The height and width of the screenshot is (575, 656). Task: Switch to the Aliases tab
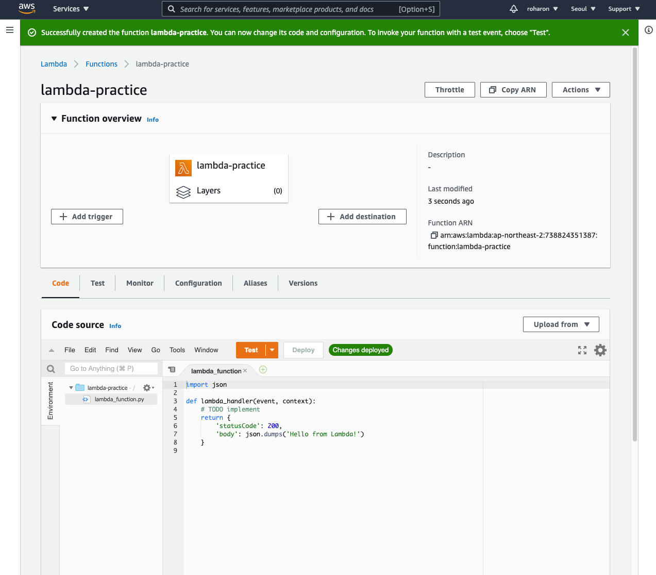coord(255,283)
